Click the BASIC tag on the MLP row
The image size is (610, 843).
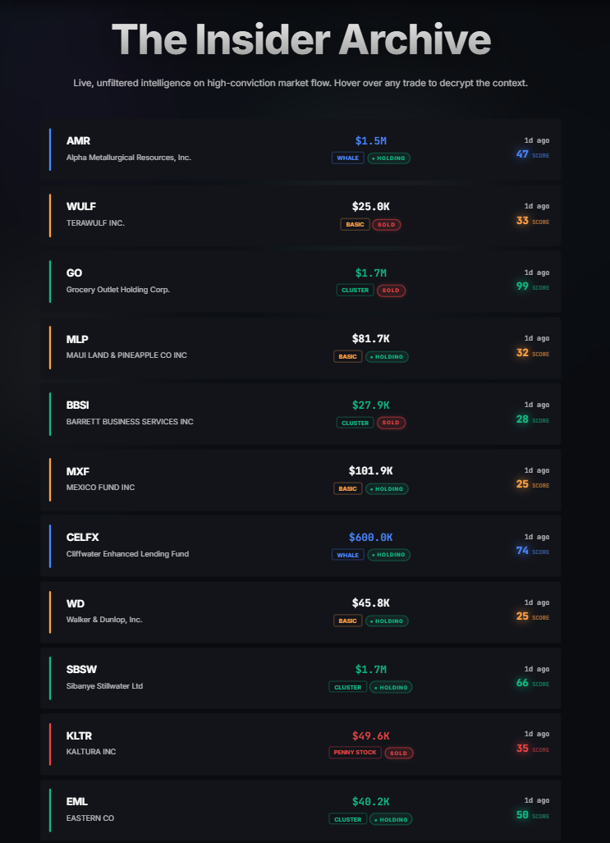[x=348, y=356]
